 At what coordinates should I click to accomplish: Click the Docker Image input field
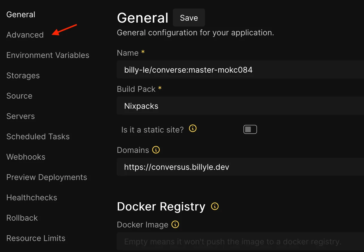tap(240, 242)
